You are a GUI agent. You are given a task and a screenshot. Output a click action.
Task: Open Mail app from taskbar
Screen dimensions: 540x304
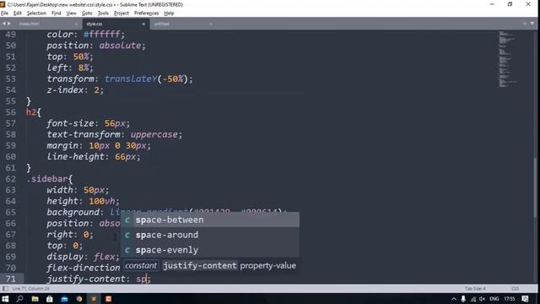(64, 299)
